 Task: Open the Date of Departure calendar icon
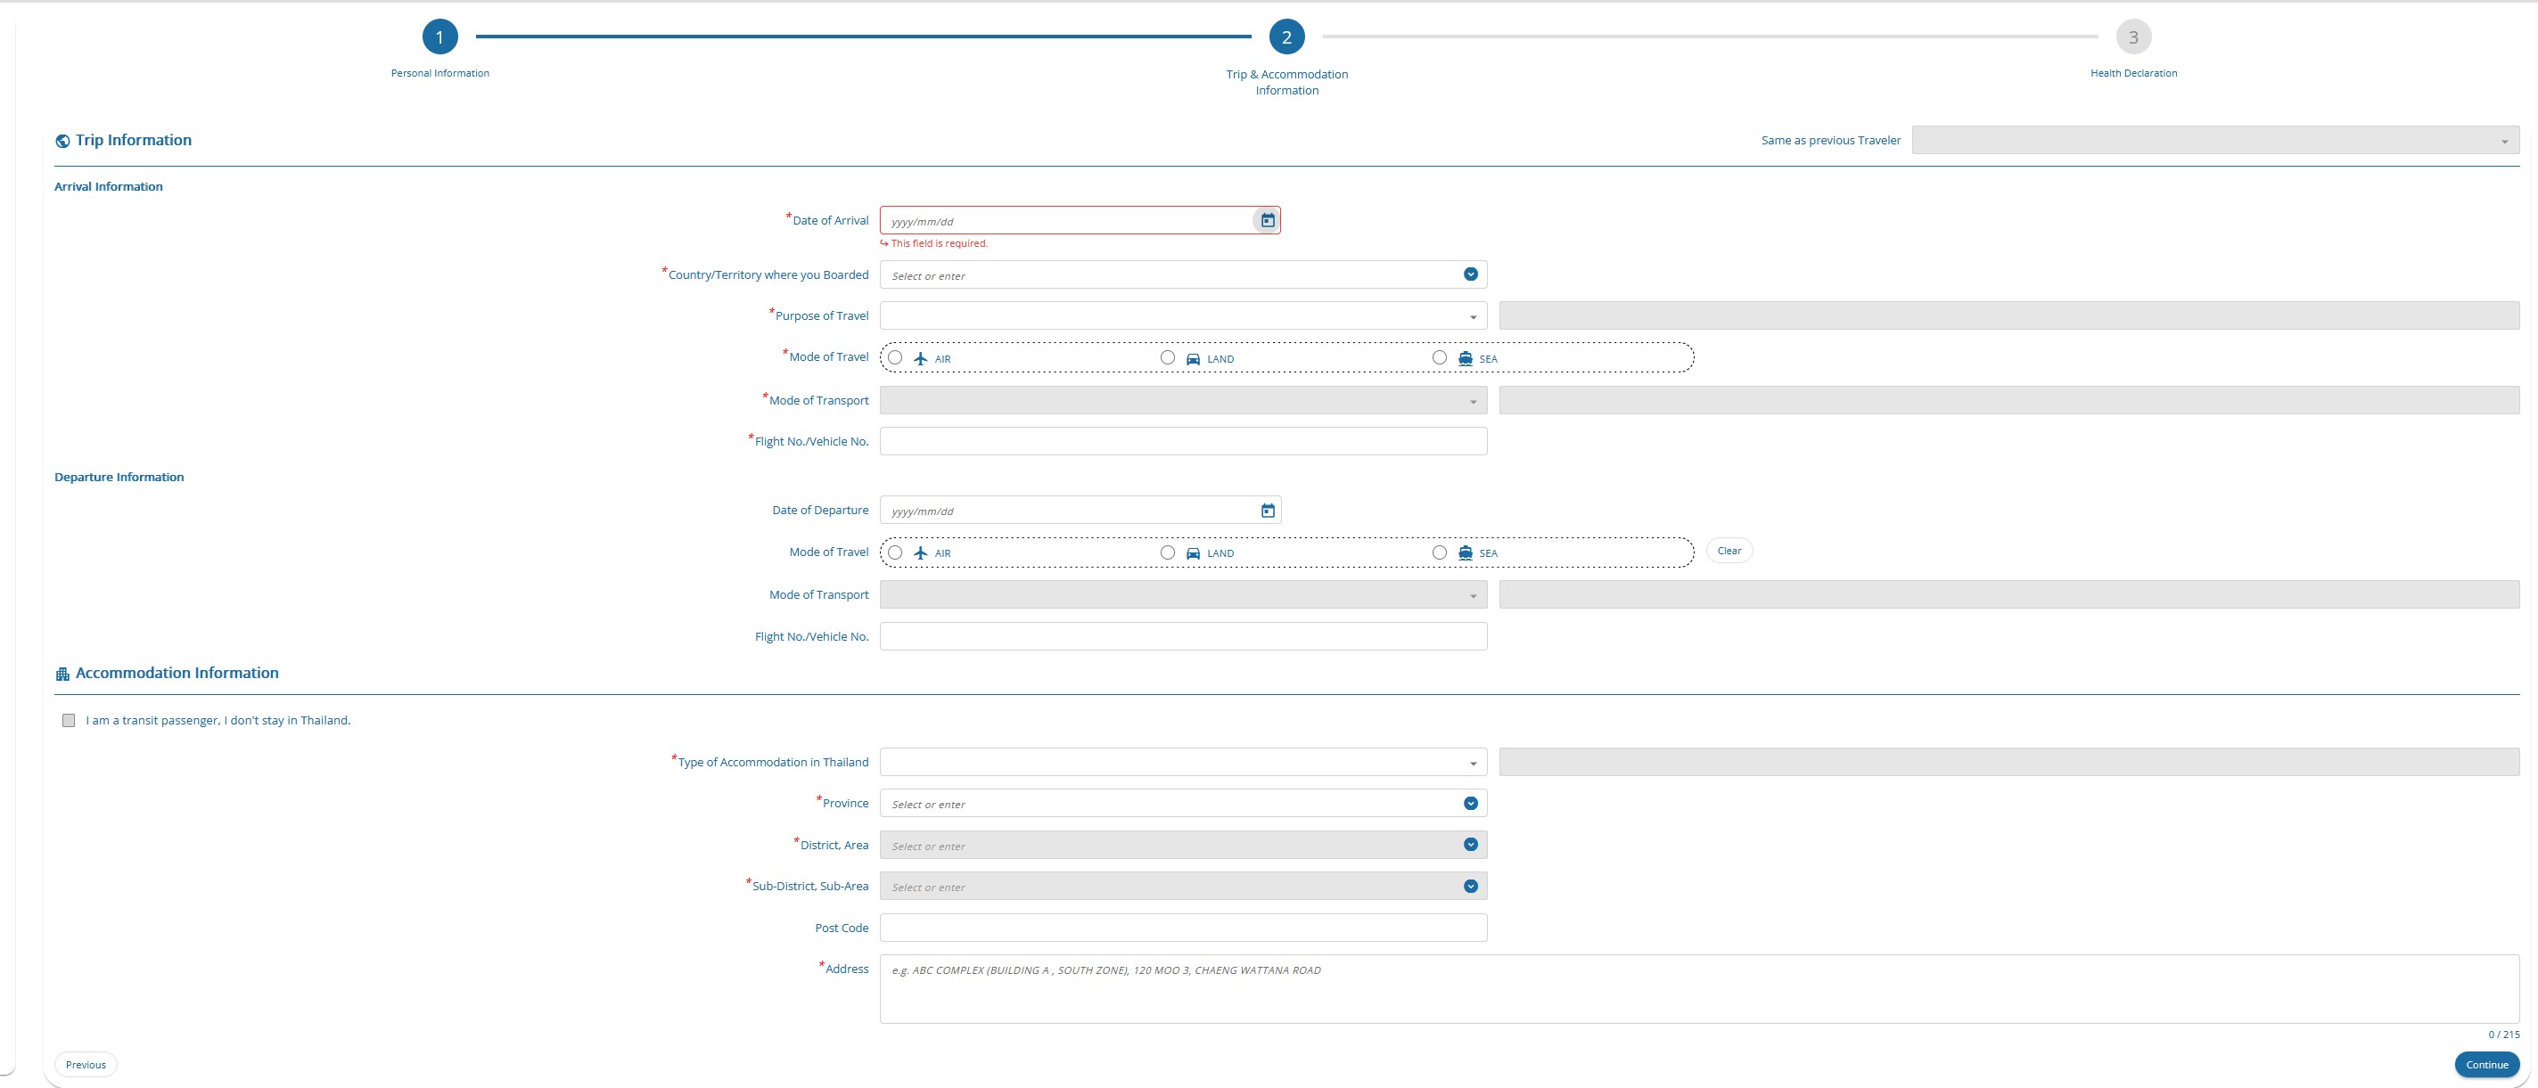coord(1267,510)
